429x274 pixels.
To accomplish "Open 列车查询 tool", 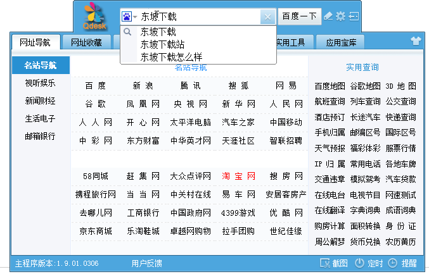I will coord(365,101).
